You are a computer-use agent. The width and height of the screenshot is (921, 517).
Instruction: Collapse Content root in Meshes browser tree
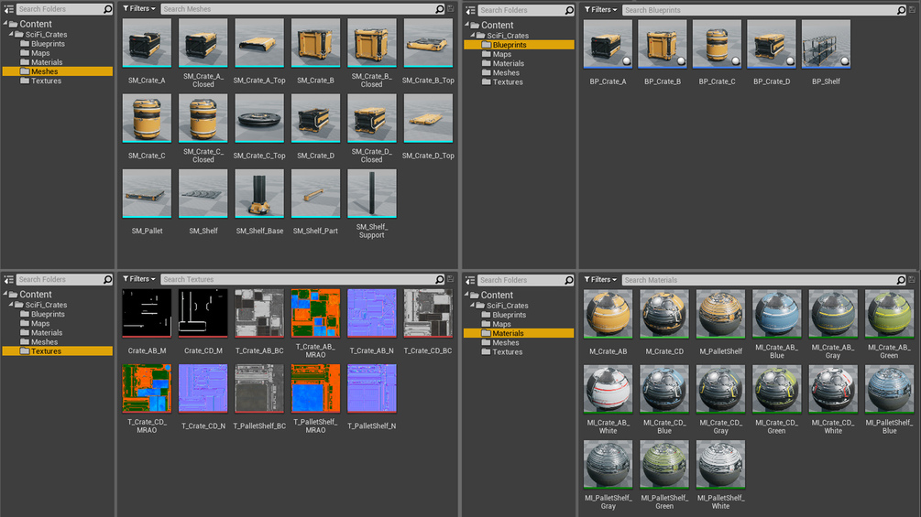click(x=5, y=24)
